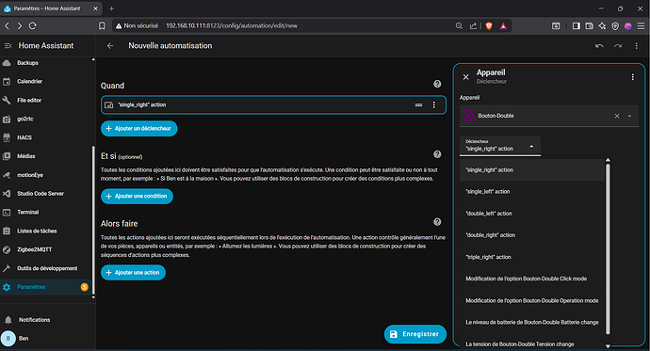Open motionEye in the sidebar

click(46, 175)
